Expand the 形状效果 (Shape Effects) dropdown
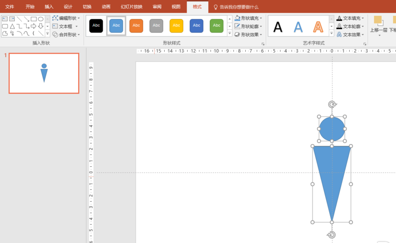Viewport: 396px width, 243px height. click(x=249, y=35)
